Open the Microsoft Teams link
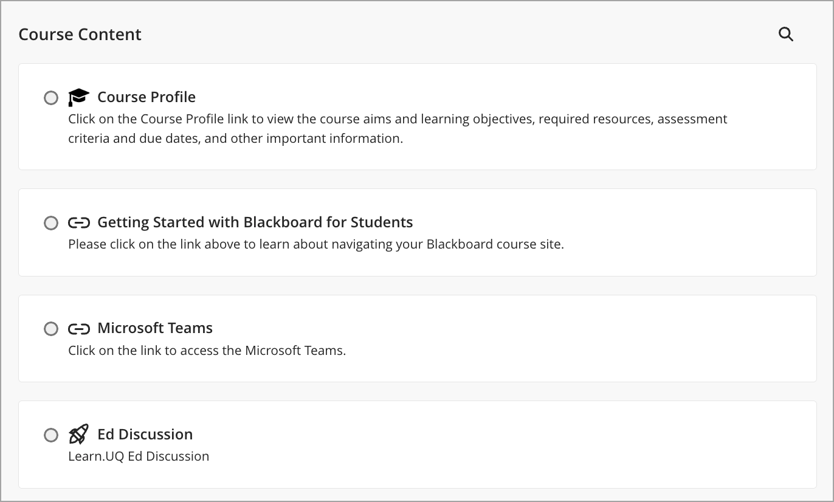Screen dimensions: 834x502 (x=155, y=328)
